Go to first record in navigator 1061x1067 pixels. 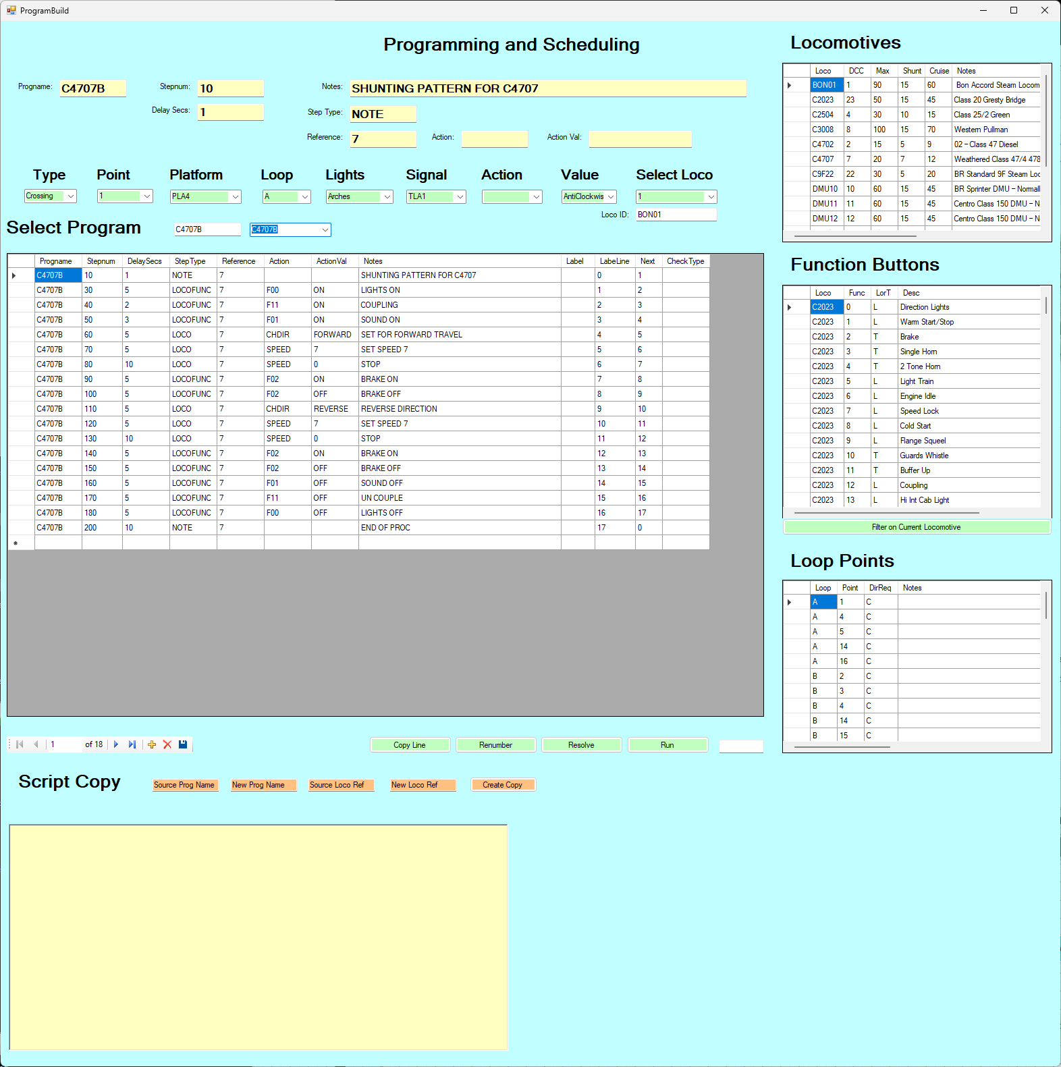pyautogui.click(x=20, y=744)
